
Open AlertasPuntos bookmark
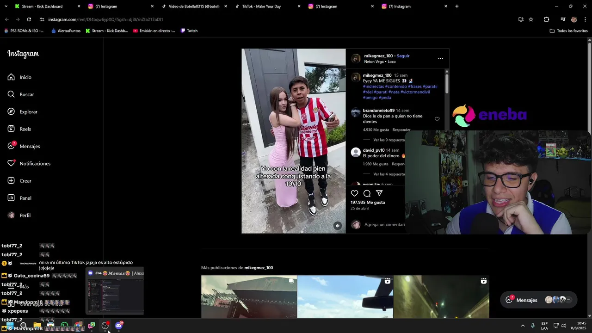pyautogui.click(x=66, y=31)
